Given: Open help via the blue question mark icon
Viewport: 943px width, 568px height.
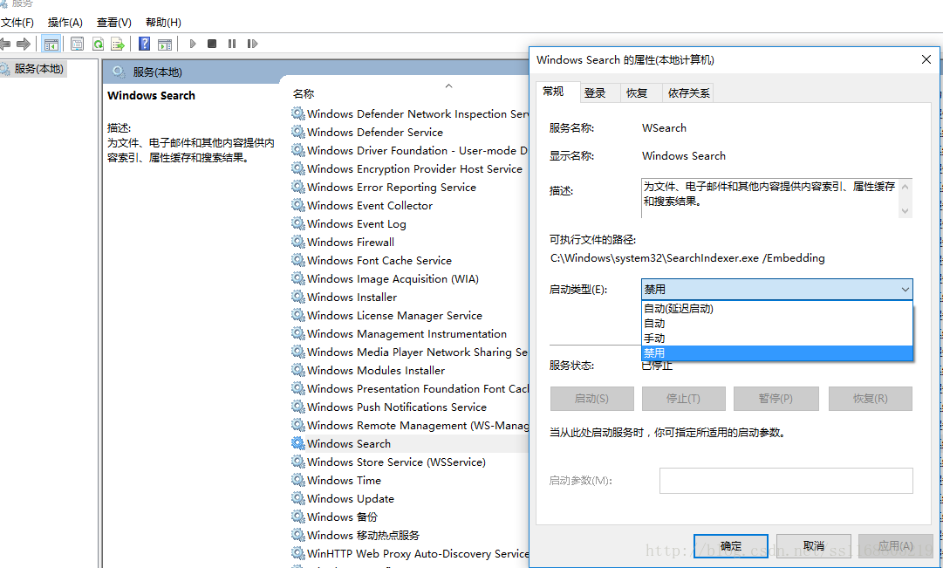Looking at the screenshot, I should coord(144,44).
